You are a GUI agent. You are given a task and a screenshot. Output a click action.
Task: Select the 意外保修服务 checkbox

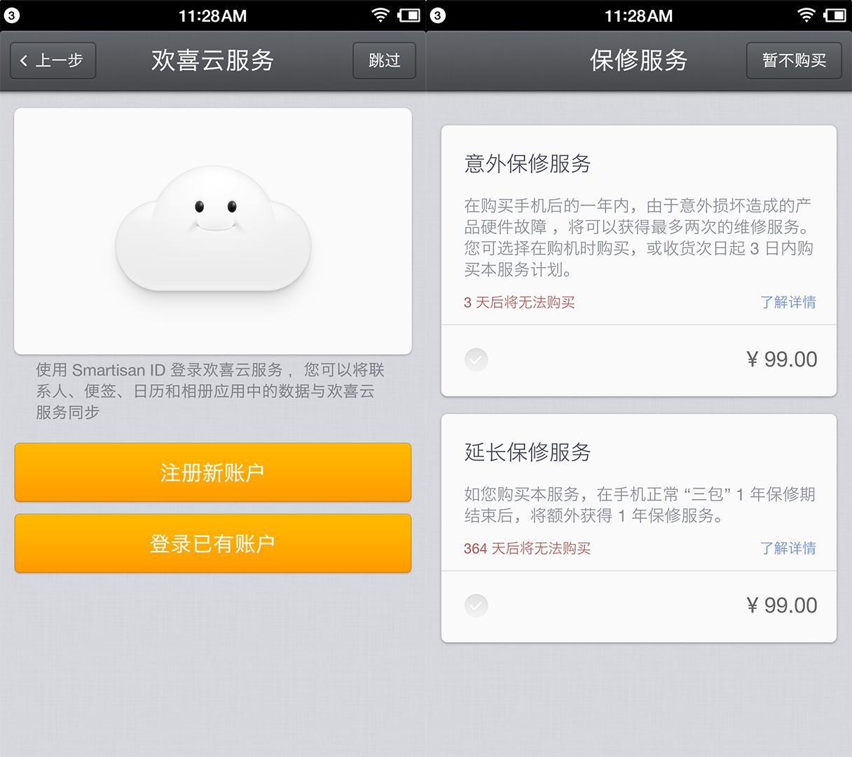[476, 360]
